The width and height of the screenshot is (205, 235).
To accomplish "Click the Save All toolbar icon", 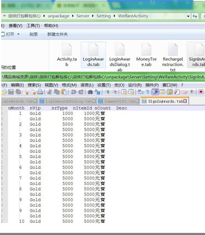I will pos(19,92).
